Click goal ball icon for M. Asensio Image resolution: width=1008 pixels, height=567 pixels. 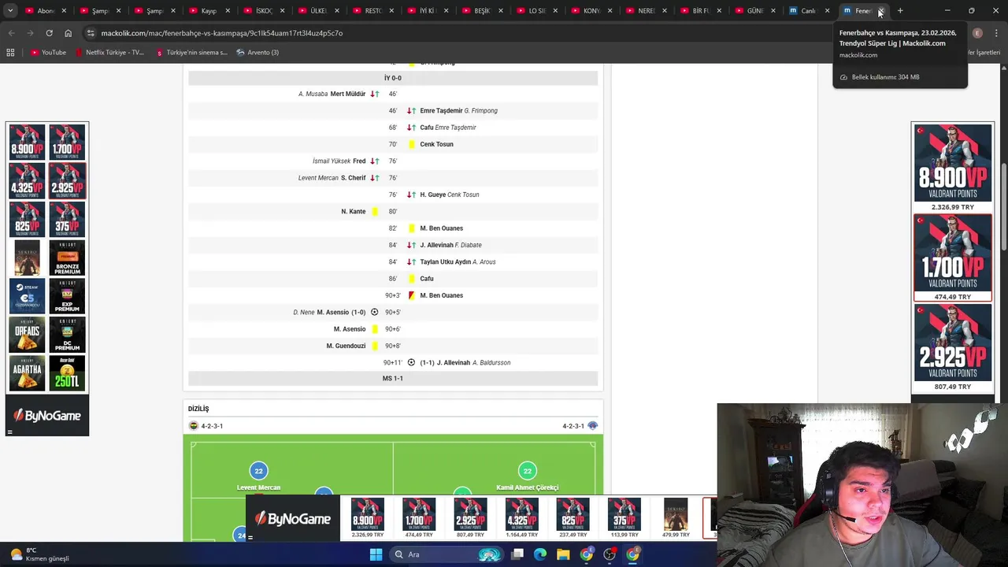pyautogui.click(x=375, y=312)
